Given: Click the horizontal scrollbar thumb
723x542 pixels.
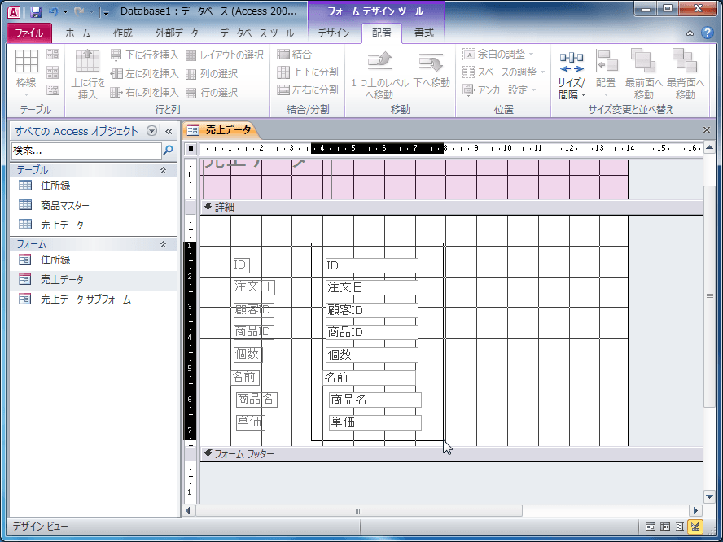Looking at the screenshot, I should coord(359,510).
